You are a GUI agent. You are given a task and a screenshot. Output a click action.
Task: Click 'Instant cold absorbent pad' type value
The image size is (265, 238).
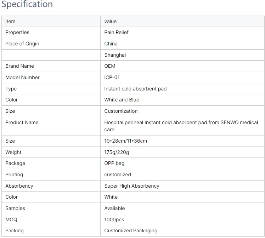tap(135, 89)
